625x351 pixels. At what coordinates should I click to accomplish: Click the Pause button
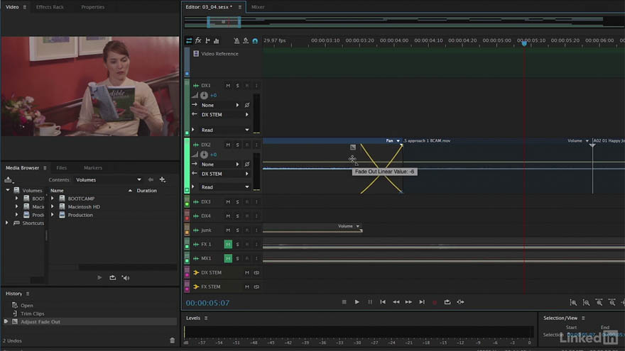tap(370, 302)
